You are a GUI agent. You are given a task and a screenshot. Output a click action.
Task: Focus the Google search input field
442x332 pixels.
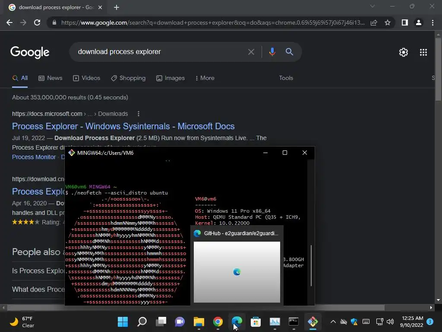(x=161, y=52)
